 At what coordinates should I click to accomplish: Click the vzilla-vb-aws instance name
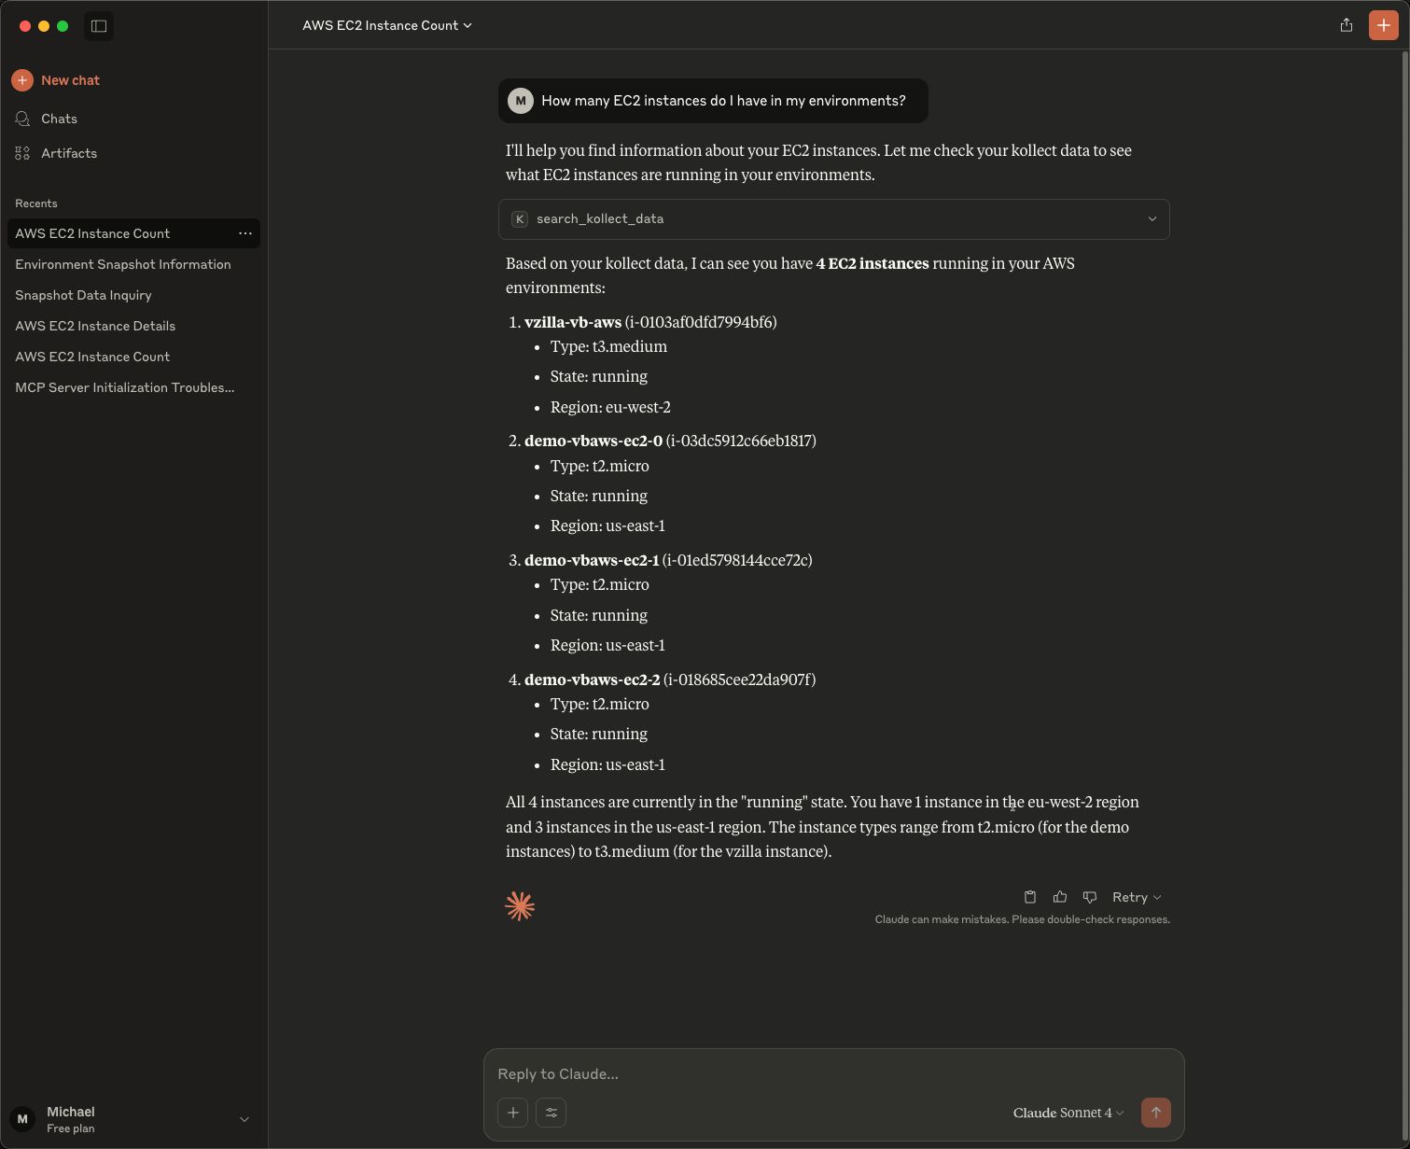pos(573,322)
